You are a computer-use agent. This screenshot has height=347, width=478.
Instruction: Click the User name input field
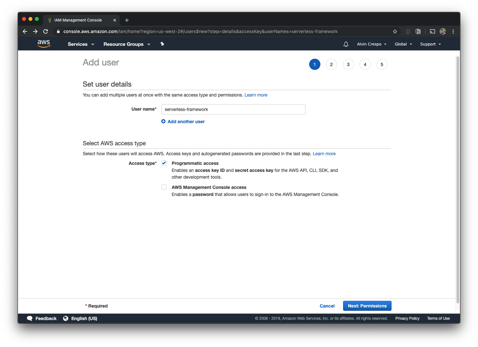point(233,109)
